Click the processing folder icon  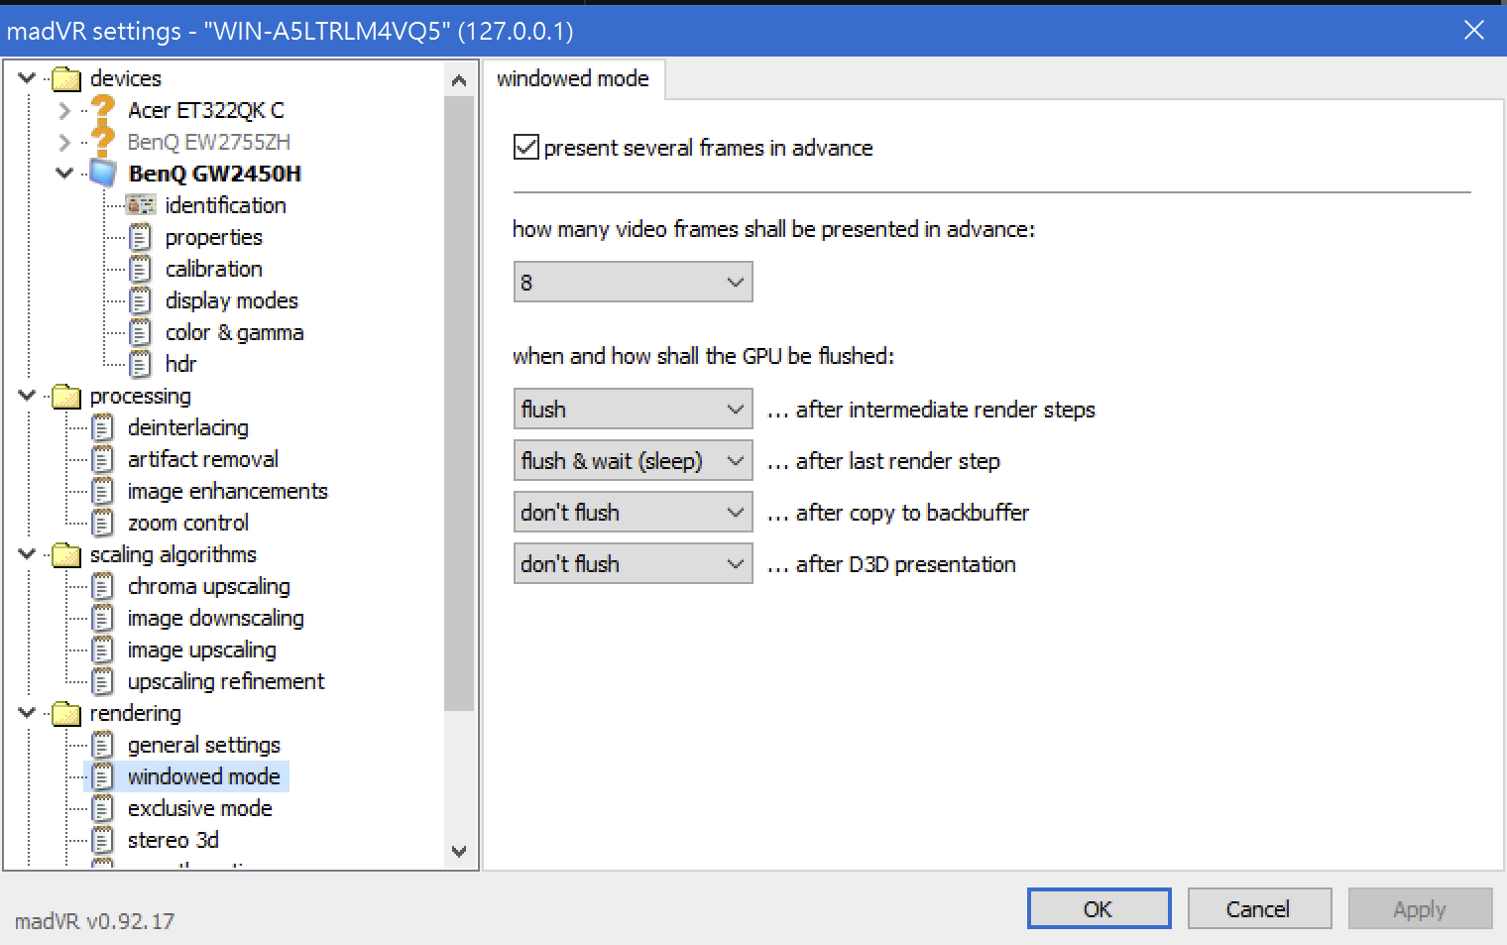pos(66,396)
